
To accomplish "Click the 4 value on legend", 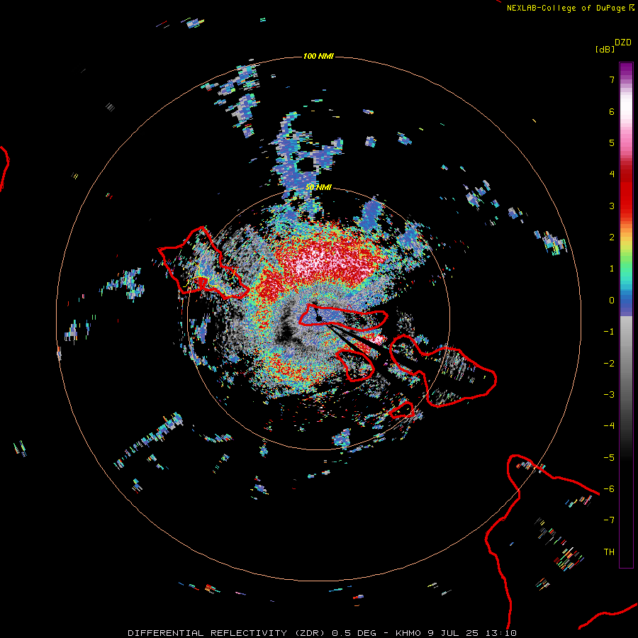I will click(612, 174).
